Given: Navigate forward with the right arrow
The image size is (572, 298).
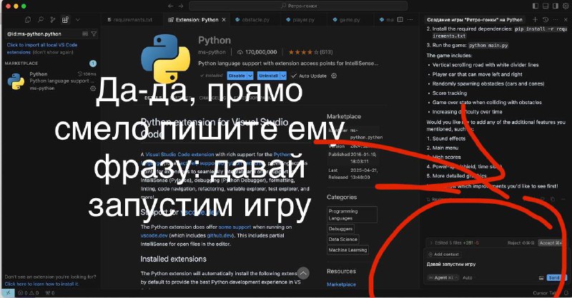Looking at the screenshot, I should click(x=181, y=6).
